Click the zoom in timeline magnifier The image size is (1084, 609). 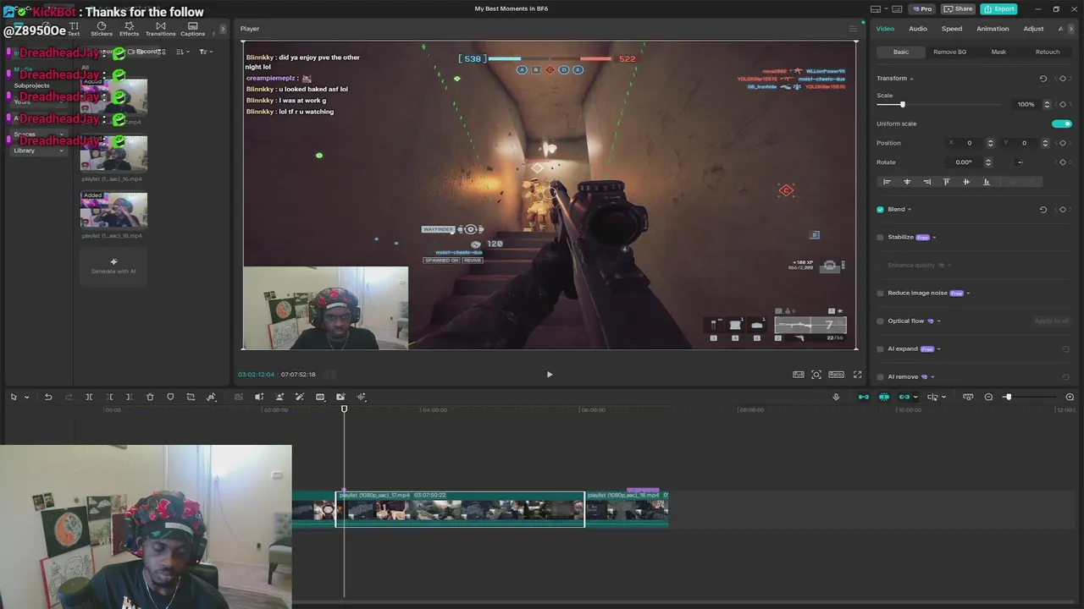coord(1070,397)
